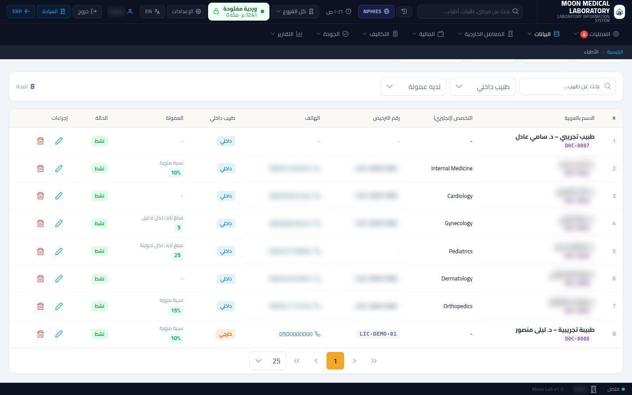Open the المعامل الخارجية external labs menu

pos(485,34)
